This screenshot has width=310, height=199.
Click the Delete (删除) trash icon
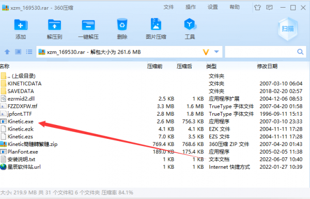(x=122, y=25)
